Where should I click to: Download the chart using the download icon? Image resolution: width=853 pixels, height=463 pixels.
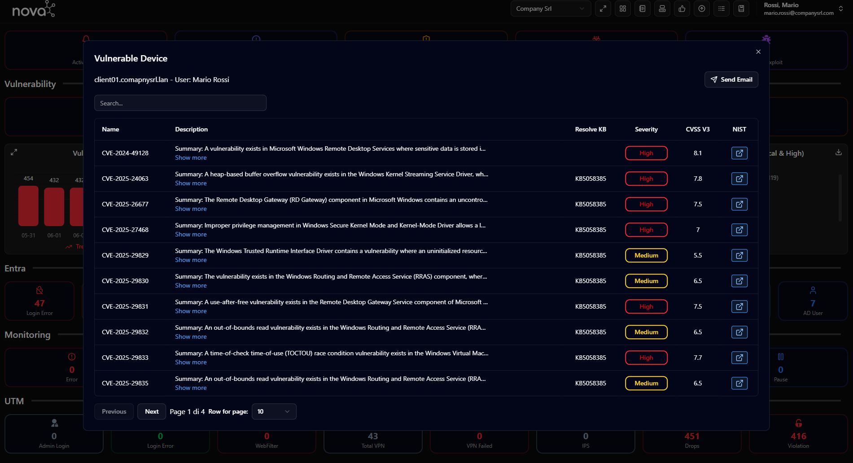[x=838, y=153]
